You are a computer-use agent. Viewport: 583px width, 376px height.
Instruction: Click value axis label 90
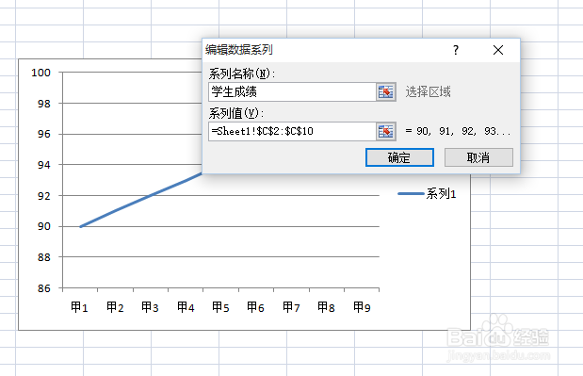[x=44, y=226]
